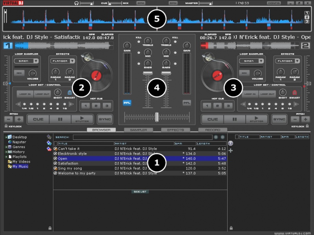The image size is (314, 235).
Task: Click Loop In on deck 1
Action: click(x=25, y=94)
